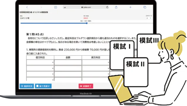187x106 pixels.
Task: Add a new tab with the plus icon
Action: tap(130, 7)
